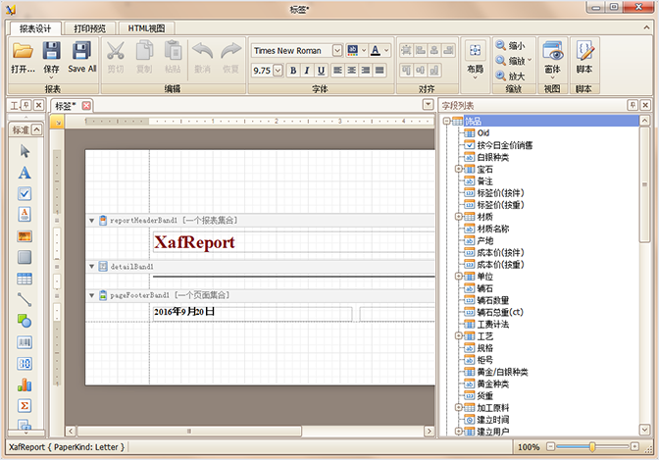Toggle Underline font formatting
The width and height of the screenshot is (659, 460).
click(x=321, y=71)
